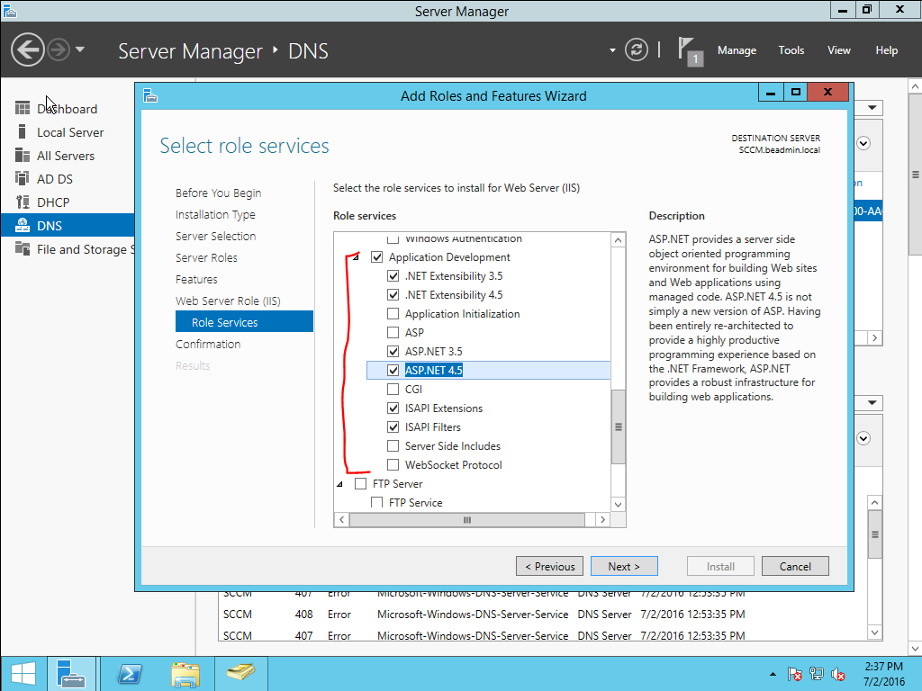Enable the CGI checkbox

(393, 389)
